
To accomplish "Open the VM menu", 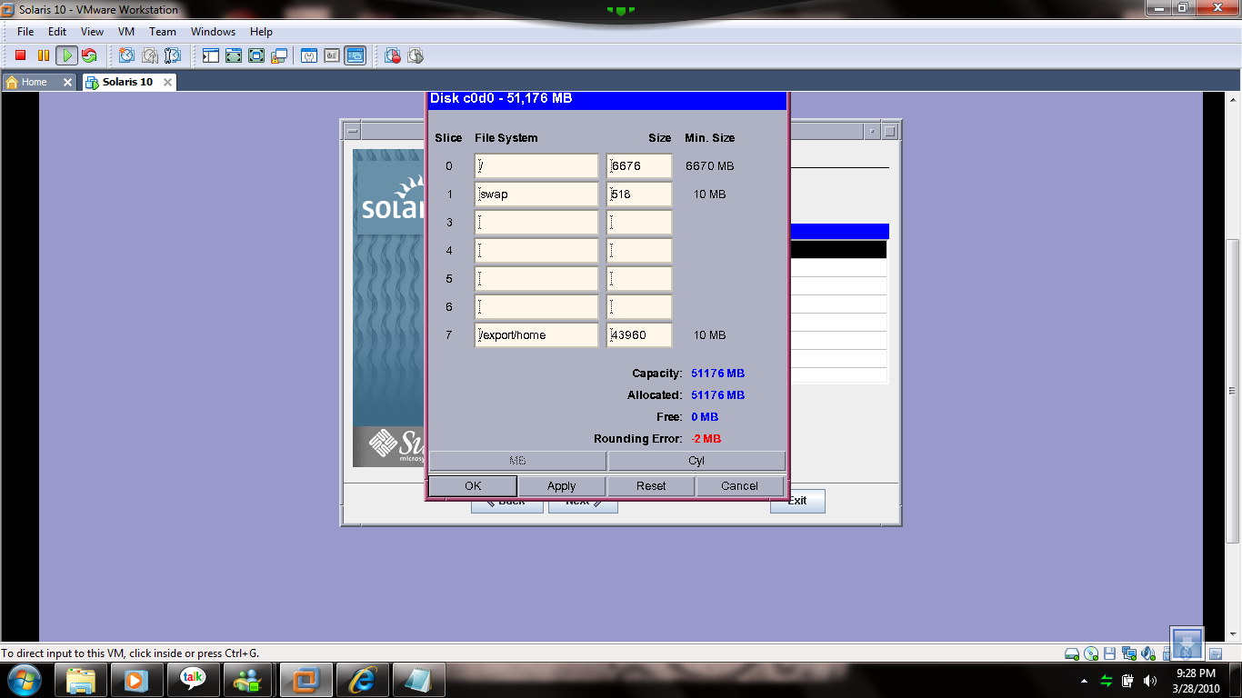I will pyautogui.click(x=126, y=31).
